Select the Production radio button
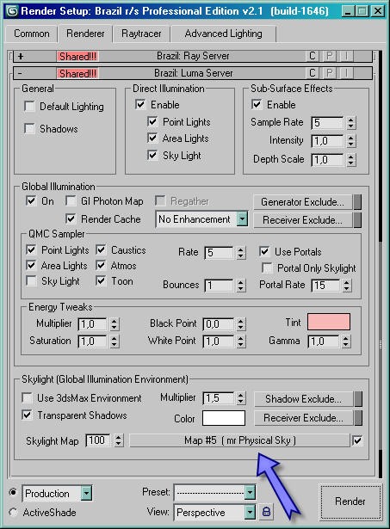 (13, 493)
